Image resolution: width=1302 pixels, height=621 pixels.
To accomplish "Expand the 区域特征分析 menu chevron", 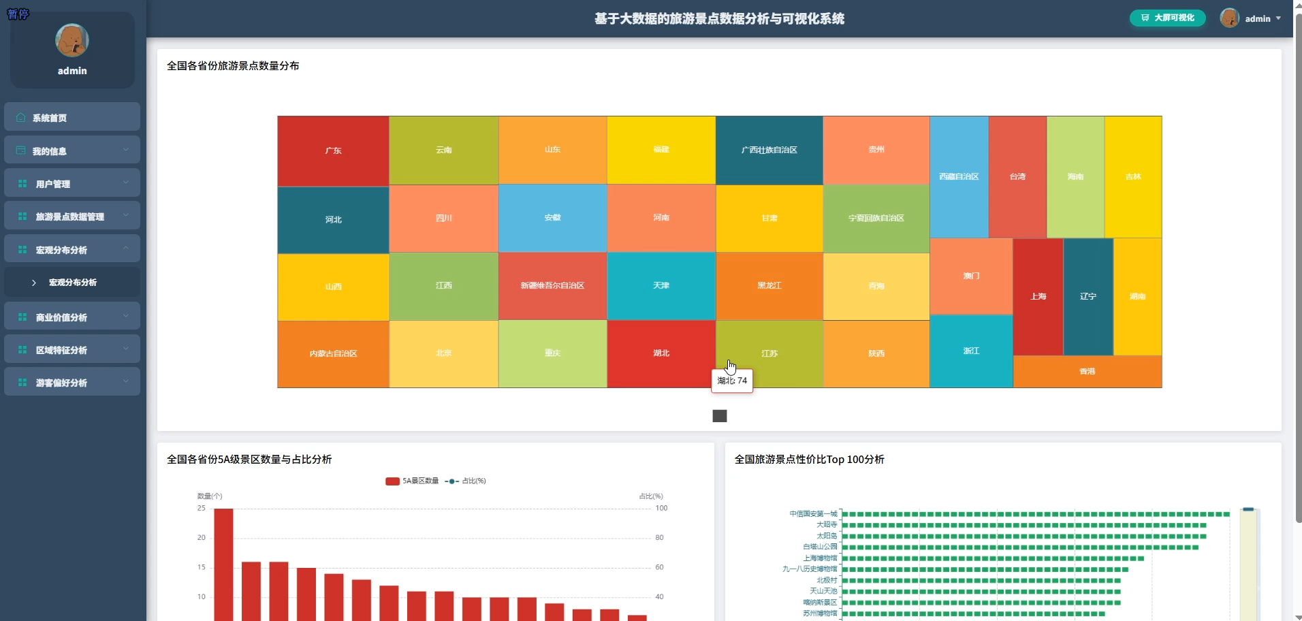I will (126, 349).
